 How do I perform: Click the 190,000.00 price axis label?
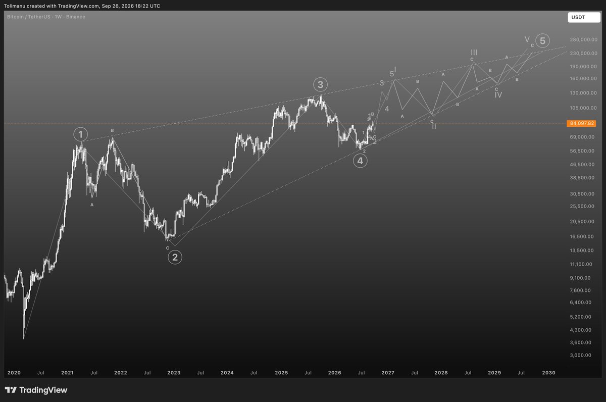(583, 66)
